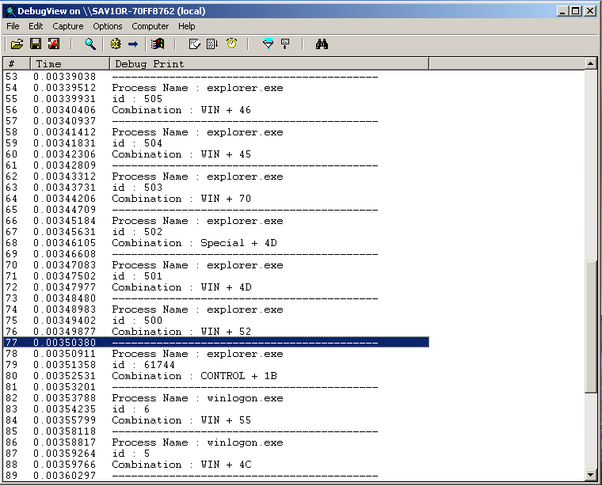This screenshot has width=602, height=486.
Task: Click the History Depth icon
Action: click(285, 44)
